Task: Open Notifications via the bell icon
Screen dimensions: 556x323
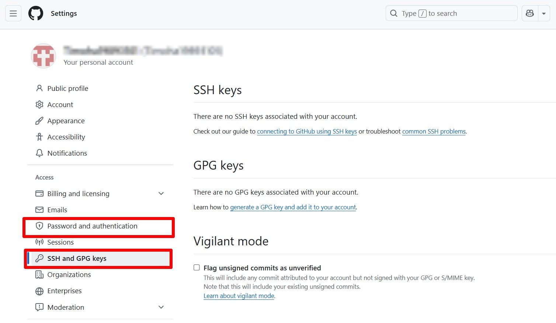Action: (x=39, y=153)
